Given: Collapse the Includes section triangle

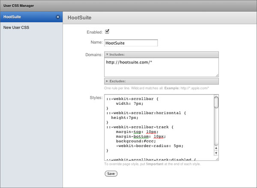Looking at the screenshot, I should pos(107,55).
